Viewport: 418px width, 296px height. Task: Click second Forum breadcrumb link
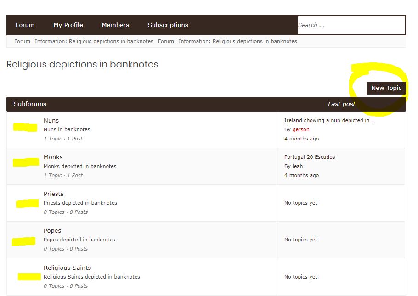[166, 41]
